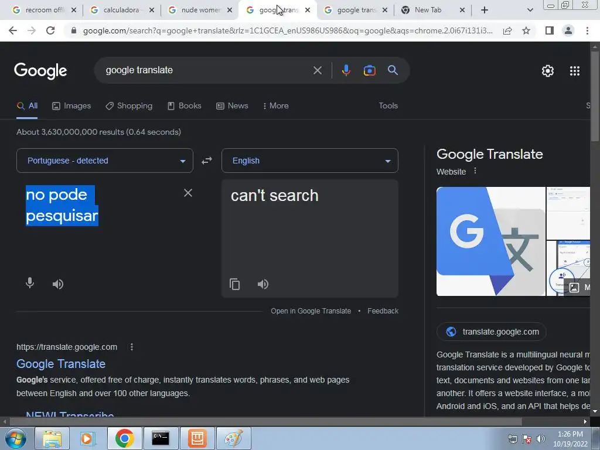
Task: Swap source and target languages
Action: 207,161
